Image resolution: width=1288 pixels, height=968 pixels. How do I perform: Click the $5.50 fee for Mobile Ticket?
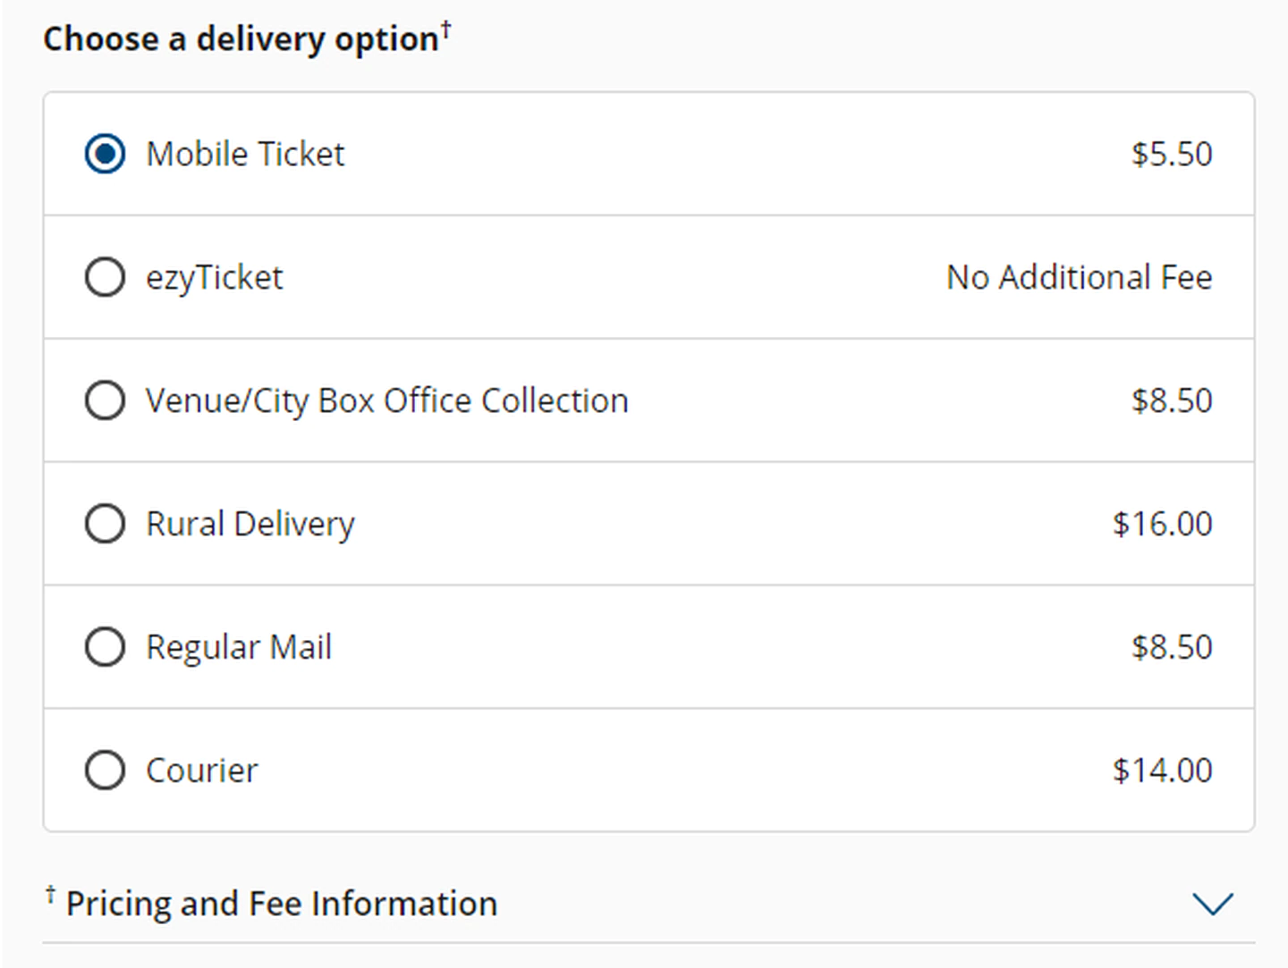[x=1173, y=154]
